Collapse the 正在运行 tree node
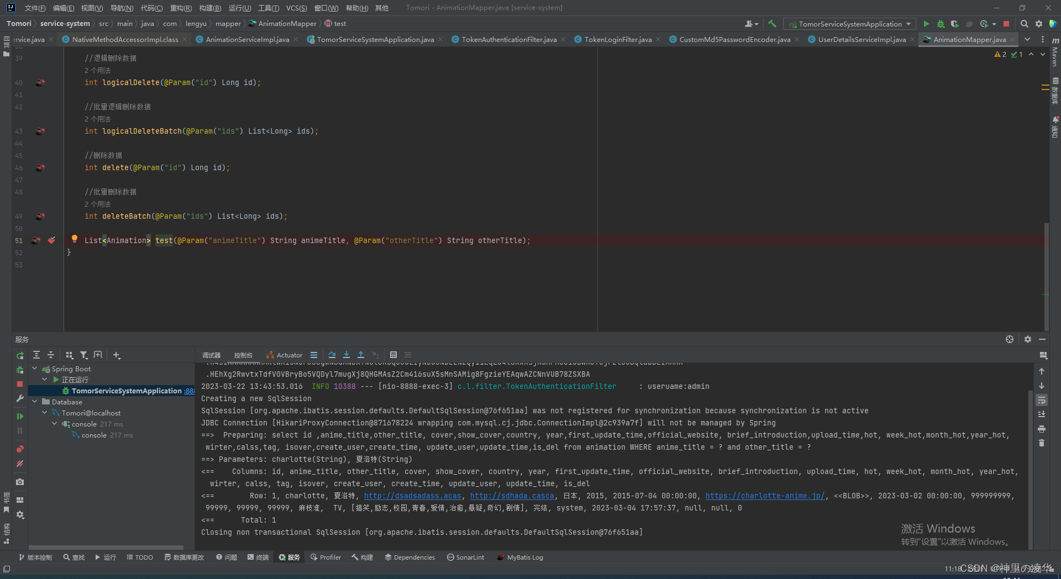This screenshot has width=1061, height=579. coord(45,380)
